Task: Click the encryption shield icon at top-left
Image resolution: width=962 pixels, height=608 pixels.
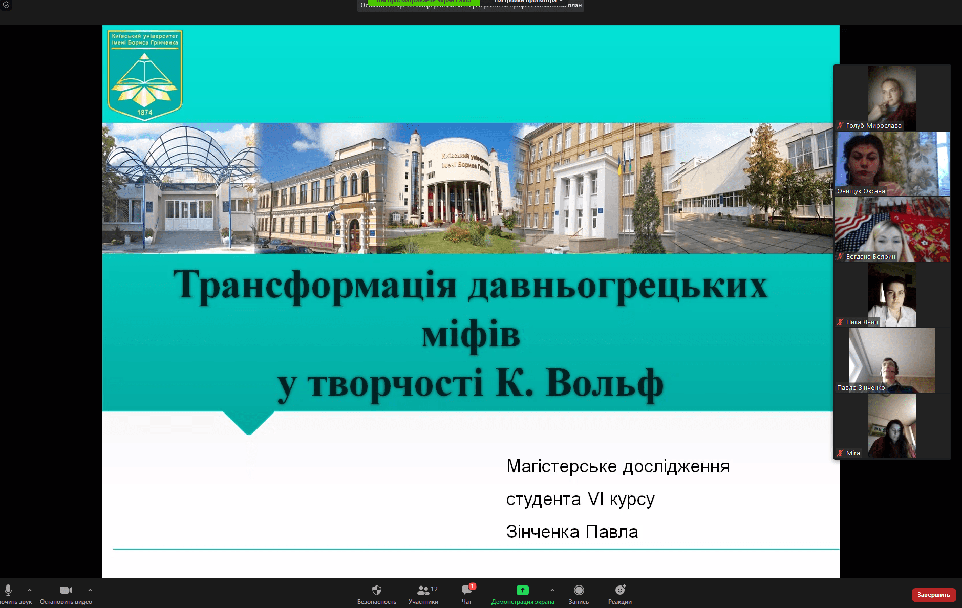Action: [x=7, y=5]
